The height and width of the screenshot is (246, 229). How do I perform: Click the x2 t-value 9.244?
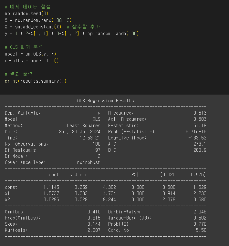point(109,200)
